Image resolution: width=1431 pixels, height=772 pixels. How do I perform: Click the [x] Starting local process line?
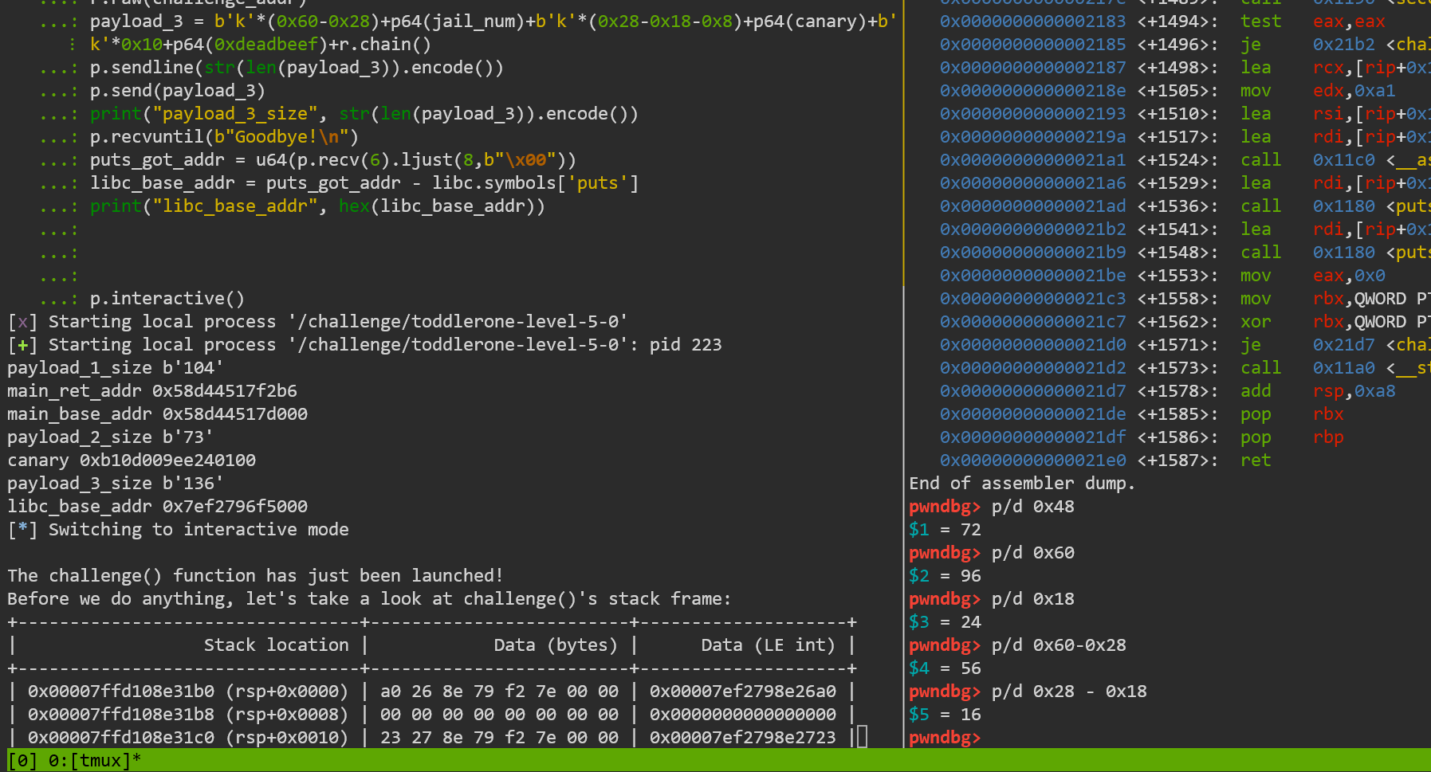[317, 322]
